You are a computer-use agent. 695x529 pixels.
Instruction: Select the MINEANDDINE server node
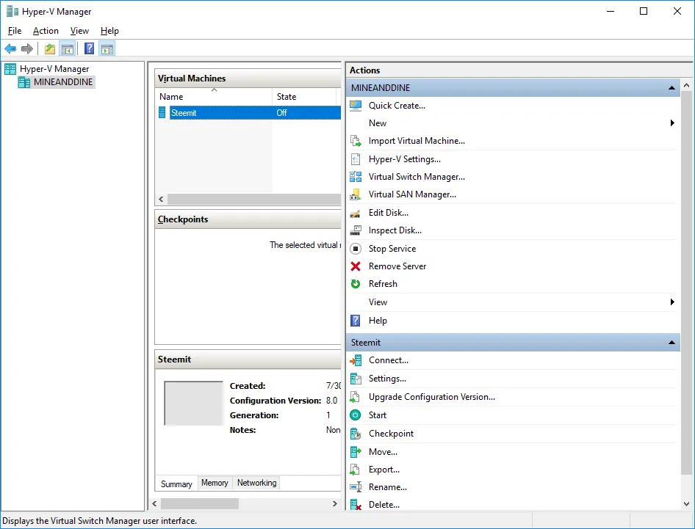(63, 82)
